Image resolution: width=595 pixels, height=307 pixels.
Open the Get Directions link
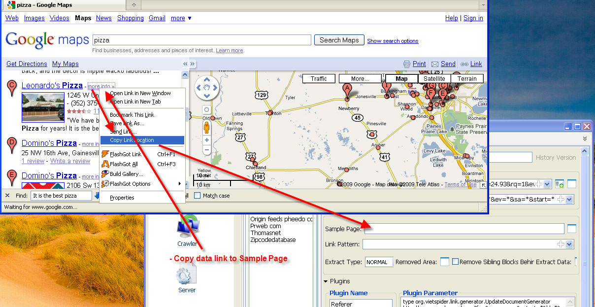click(x=27, y=64)
